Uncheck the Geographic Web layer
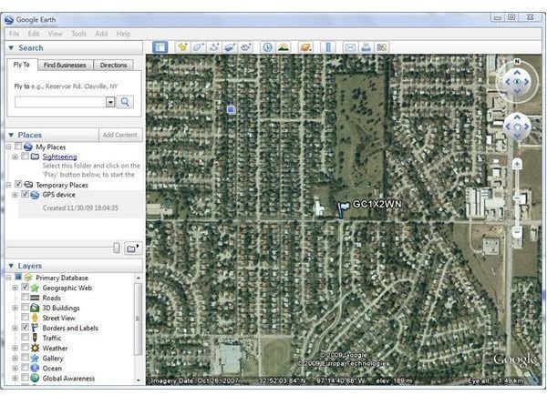This screenshot has width=547, height=395. (x=25, y=287)
